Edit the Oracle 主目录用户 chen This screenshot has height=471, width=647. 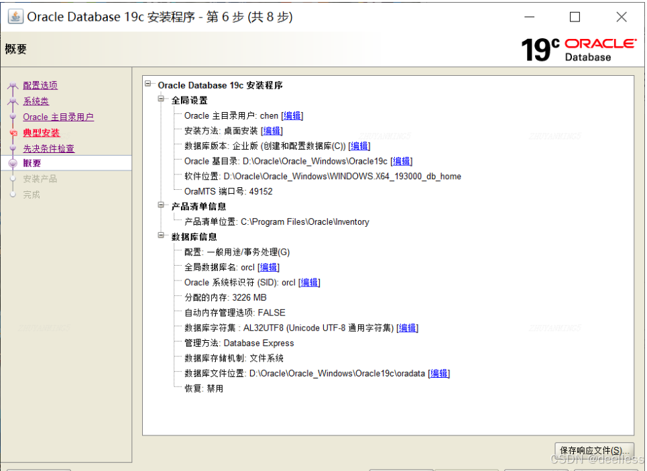(292, 115)
